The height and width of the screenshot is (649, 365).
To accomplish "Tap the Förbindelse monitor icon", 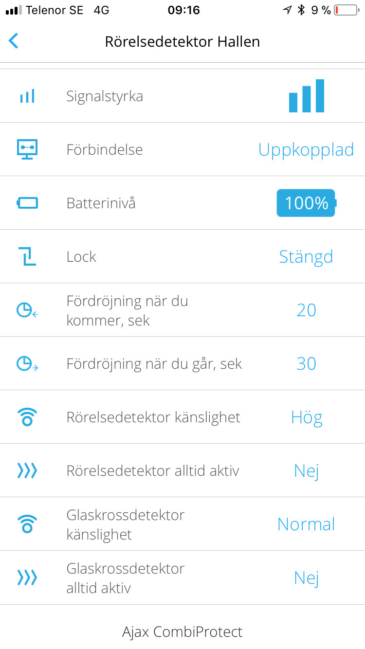I will [x=27, y=149].
